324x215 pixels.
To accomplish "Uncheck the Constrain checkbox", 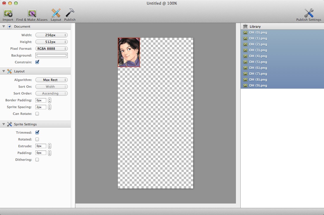I will 37,62.
